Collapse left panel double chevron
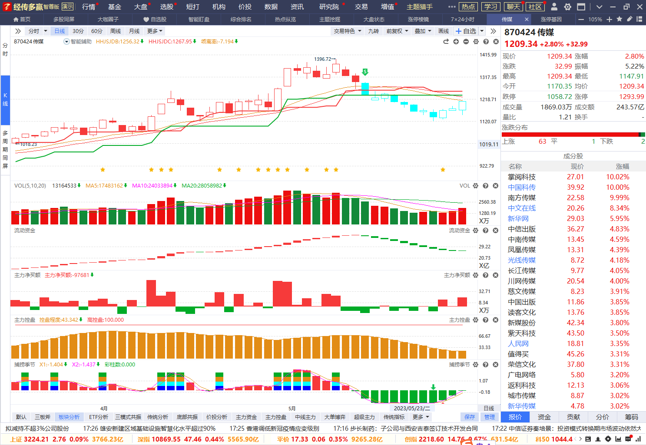This screenshot has width=646, height=445. click(18, 31)
